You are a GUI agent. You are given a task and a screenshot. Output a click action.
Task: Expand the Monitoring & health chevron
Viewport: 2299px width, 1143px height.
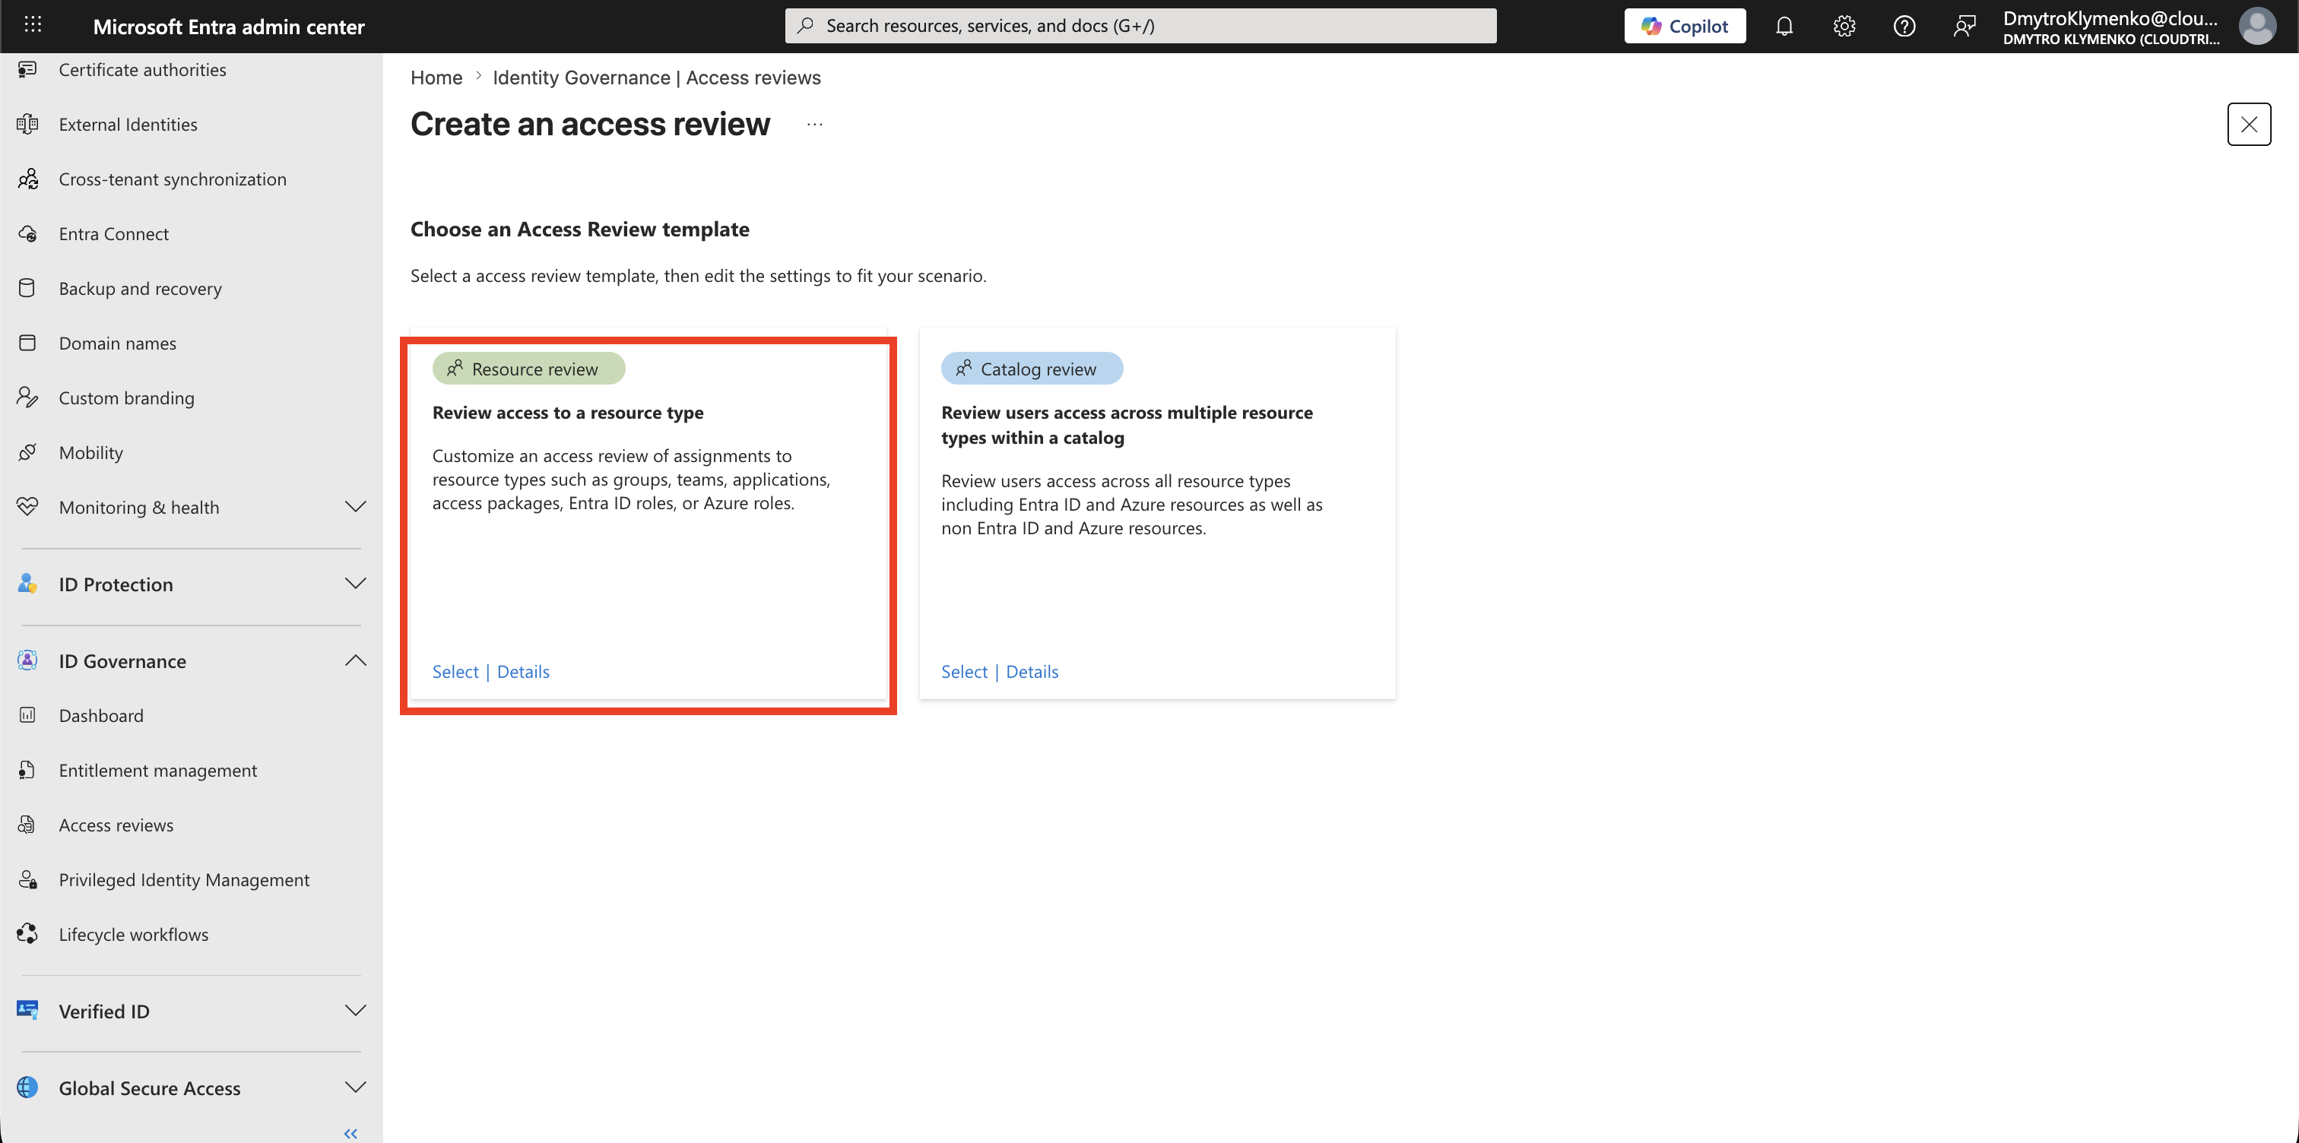[x=355, y=507]
